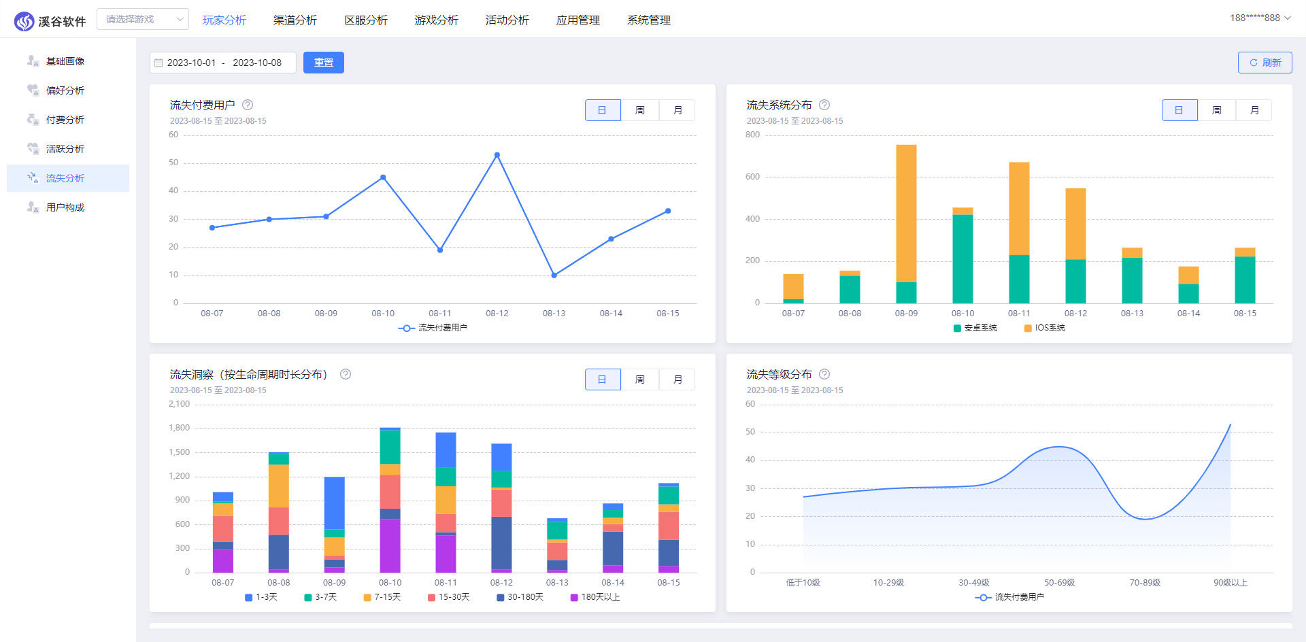This screenshot has height=642, width=1306.
Task: Open the 区服分析 top menu
Action: click(366, 20)
